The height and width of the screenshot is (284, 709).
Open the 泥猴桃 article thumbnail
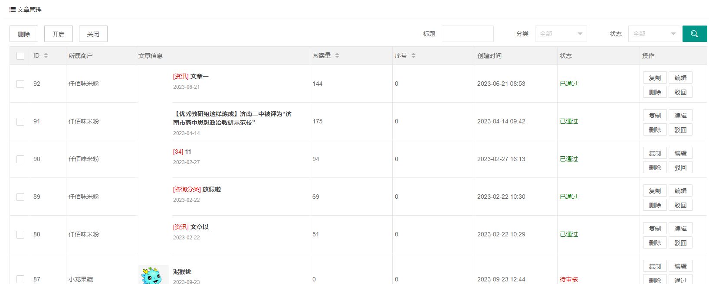[x=154, y=275]
